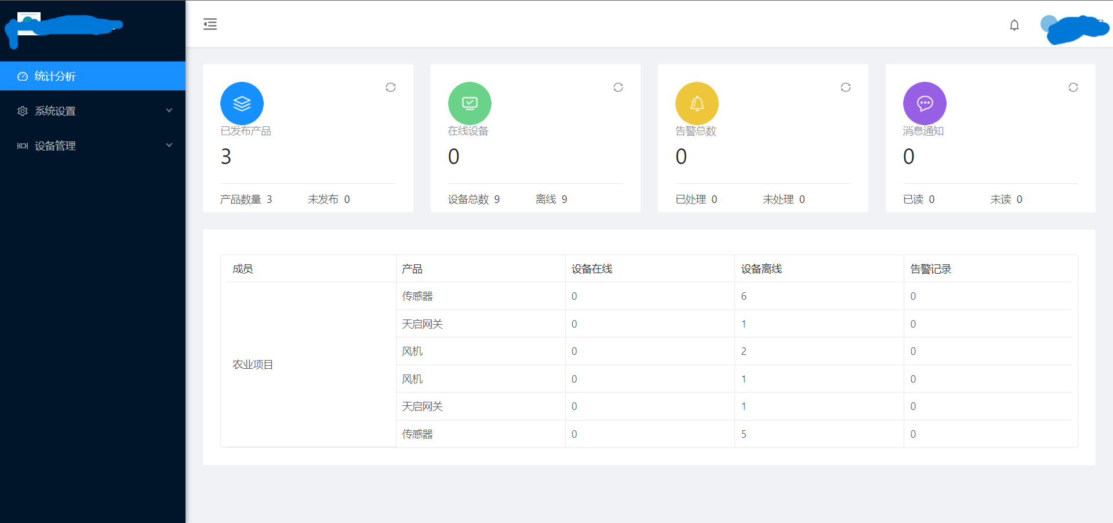Refresh the 告警总数 card
Viewport: 1113px width, 523px height.
click(846, 87)
